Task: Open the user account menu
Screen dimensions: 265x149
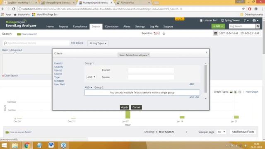Action: [x=255, y=20]
